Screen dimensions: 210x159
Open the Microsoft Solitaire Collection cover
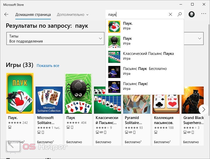pos(49,100)
